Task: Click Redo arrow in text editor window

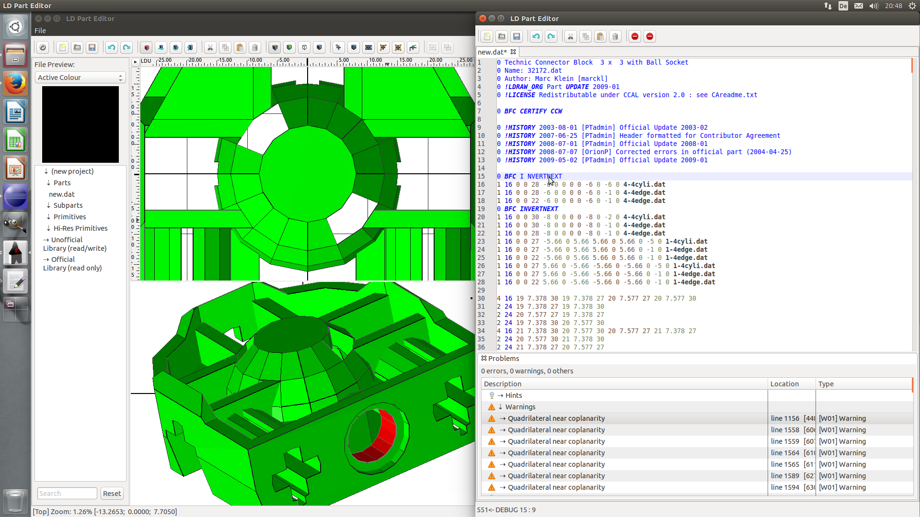Action: click(551, 36)
